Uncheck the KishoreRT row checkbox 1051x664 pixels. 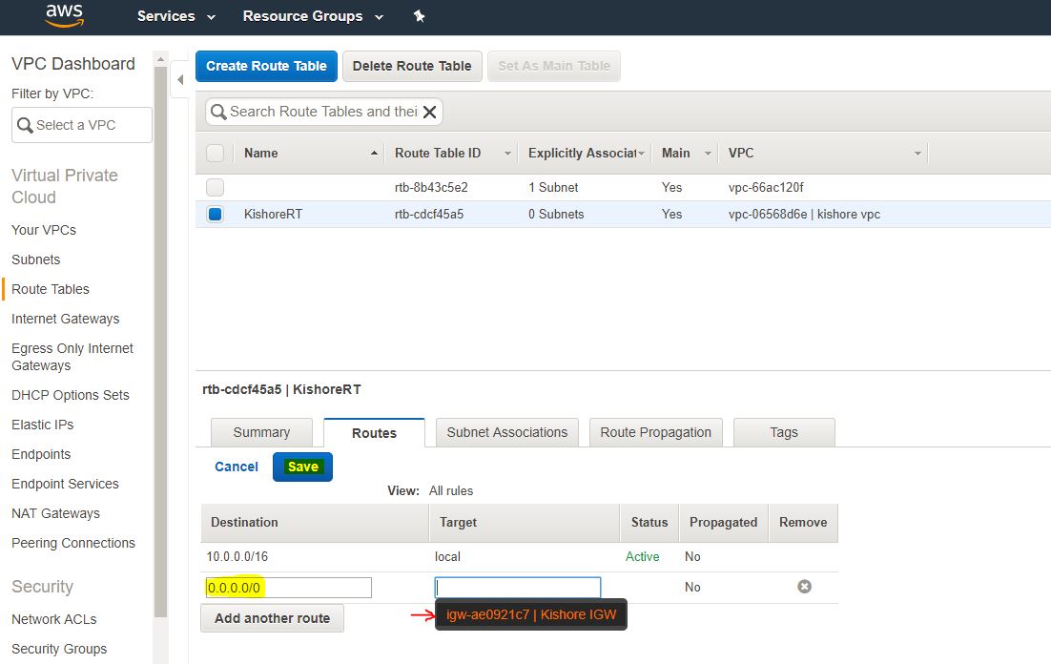216,214
